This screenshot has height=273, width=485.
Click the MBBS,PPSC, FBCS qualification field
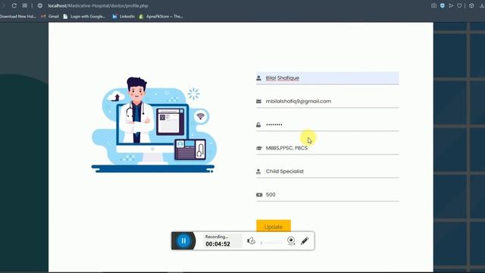point(327,148)
